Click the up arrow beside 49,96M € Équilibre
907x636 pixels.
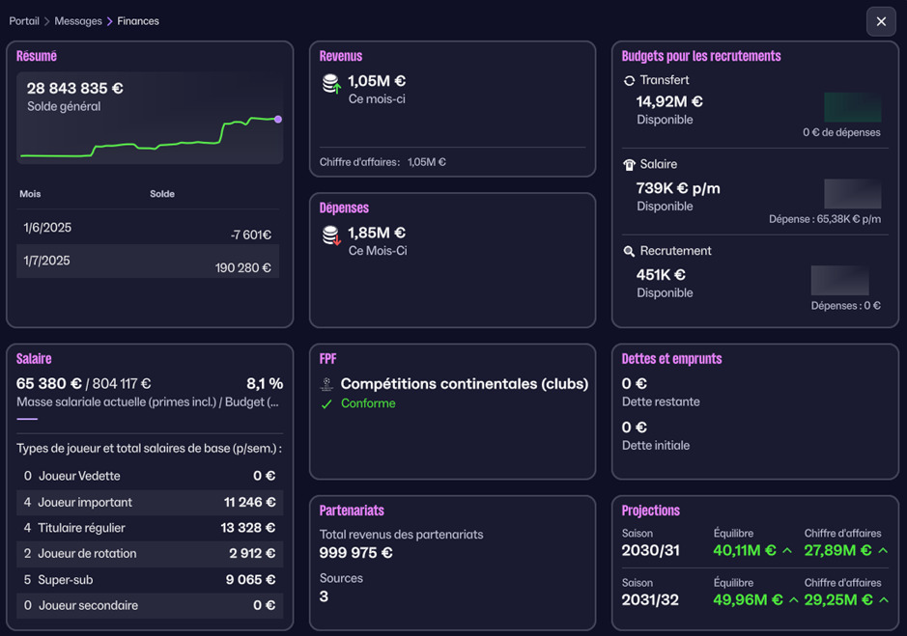[x=793, y=600]
